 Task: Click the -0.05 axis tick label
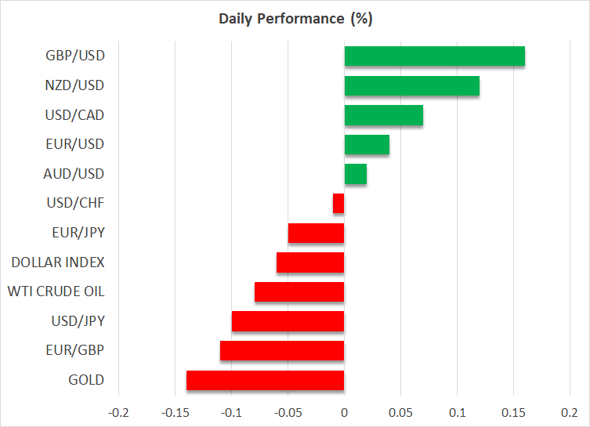click(288, 413)
